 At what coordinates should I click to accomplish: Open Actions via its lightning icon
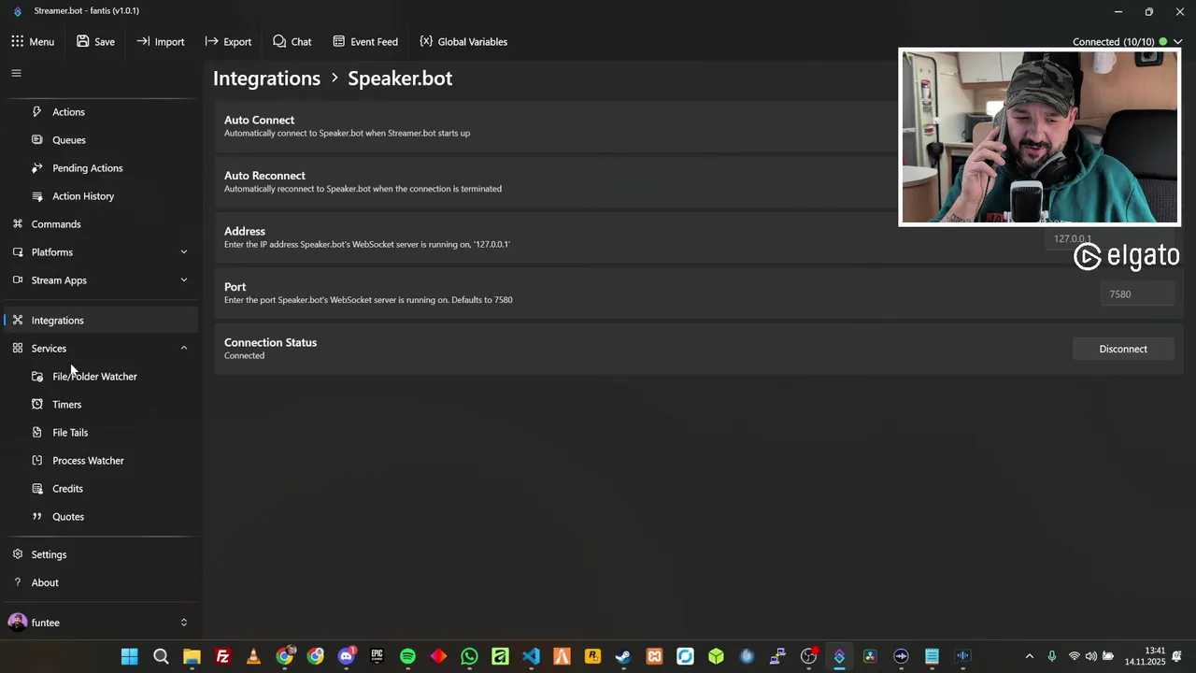[x=36, y=112]
